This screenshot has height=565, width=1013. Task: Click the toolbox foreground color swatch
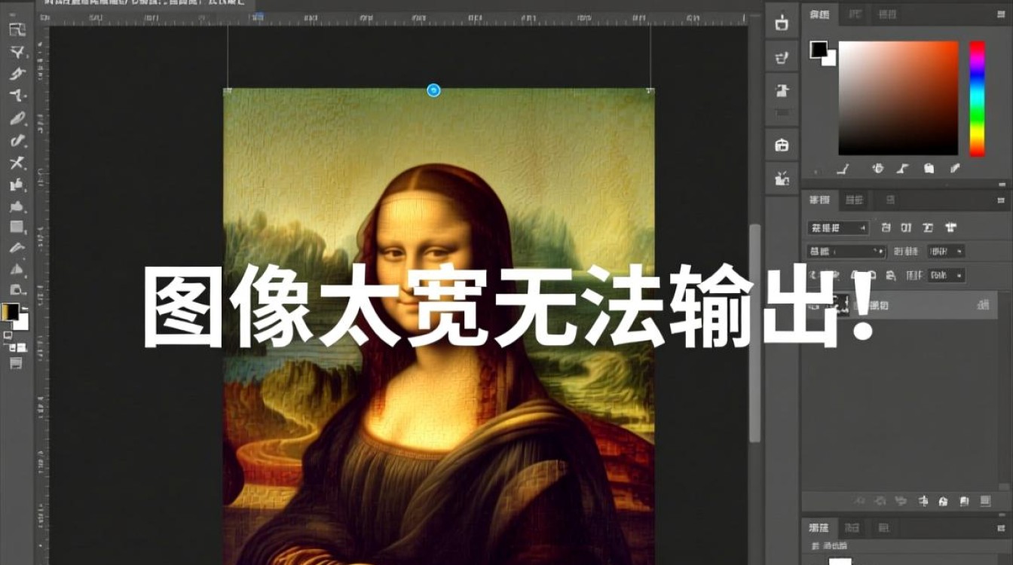point(11,312)
